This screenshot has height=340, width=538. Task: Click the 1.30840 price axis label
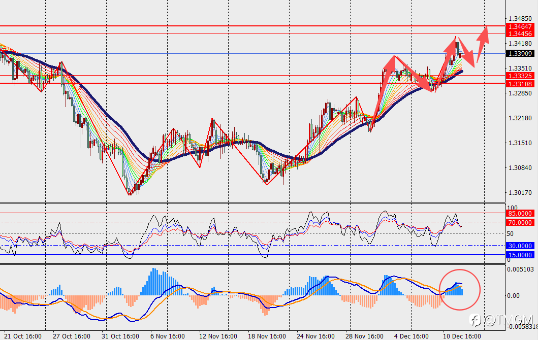[520, 167]
